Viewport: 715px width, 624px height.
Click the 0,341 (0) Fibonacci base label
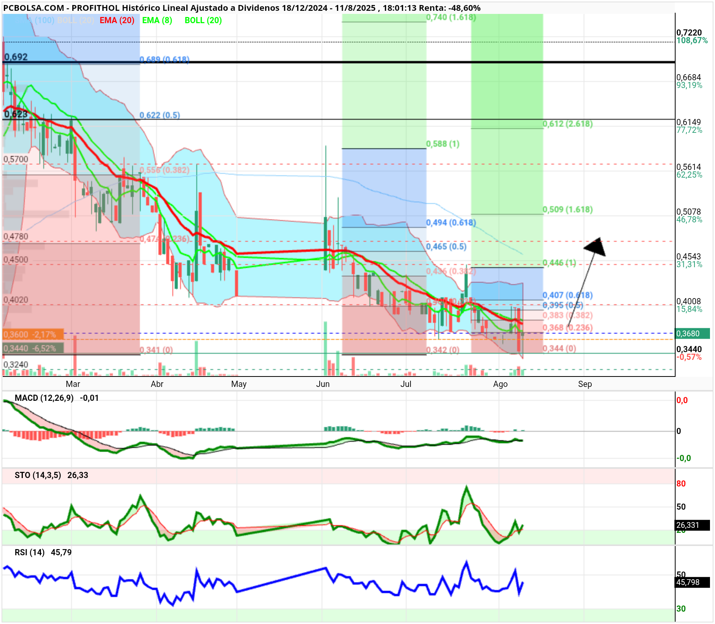156,350
